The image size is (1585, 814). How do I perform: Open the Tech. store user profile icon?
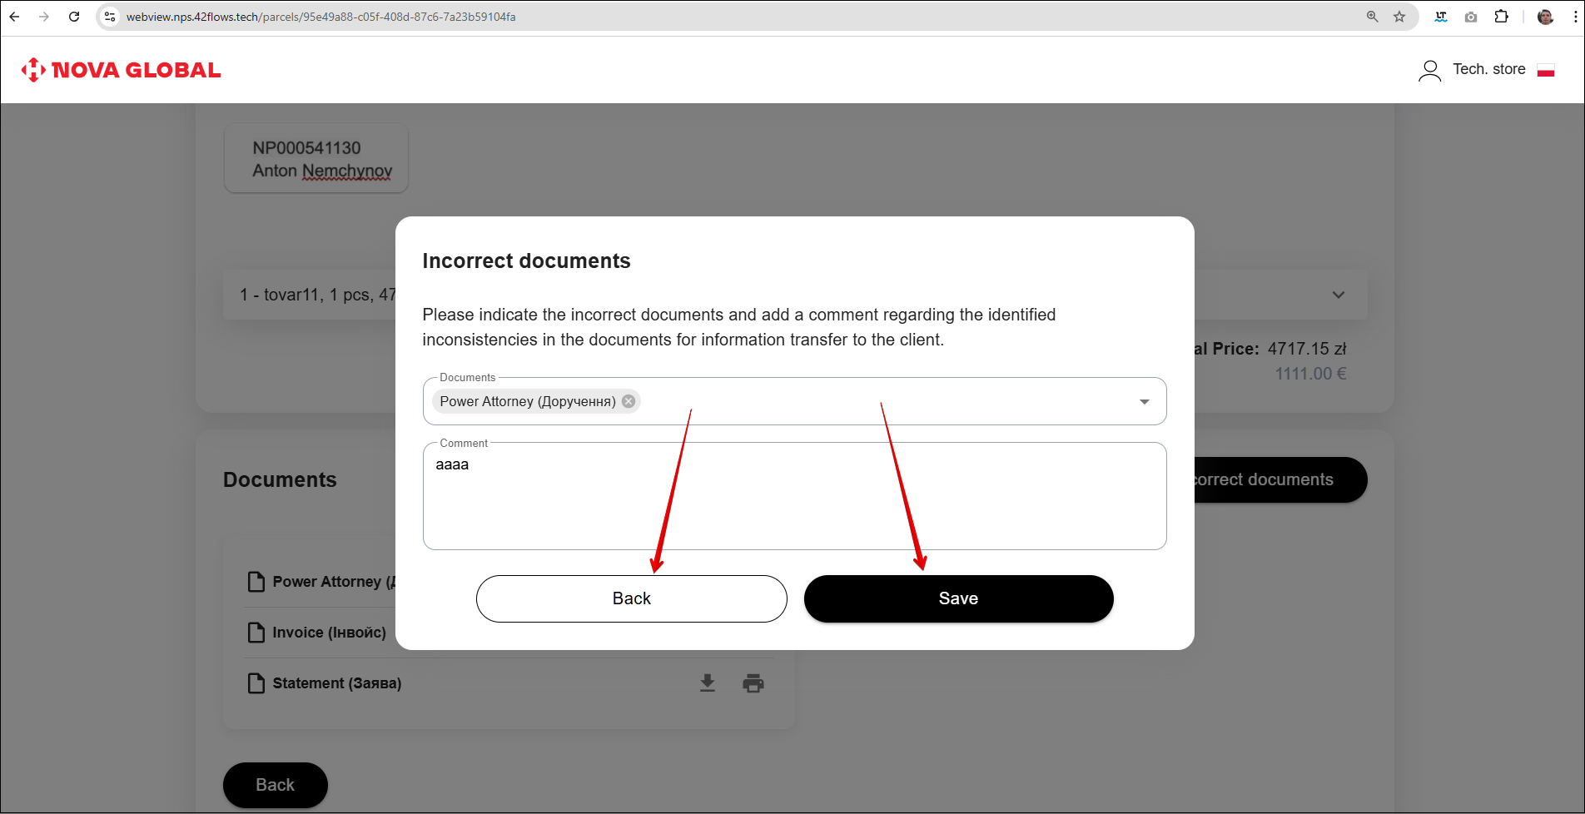click(x=1429, y=70)
